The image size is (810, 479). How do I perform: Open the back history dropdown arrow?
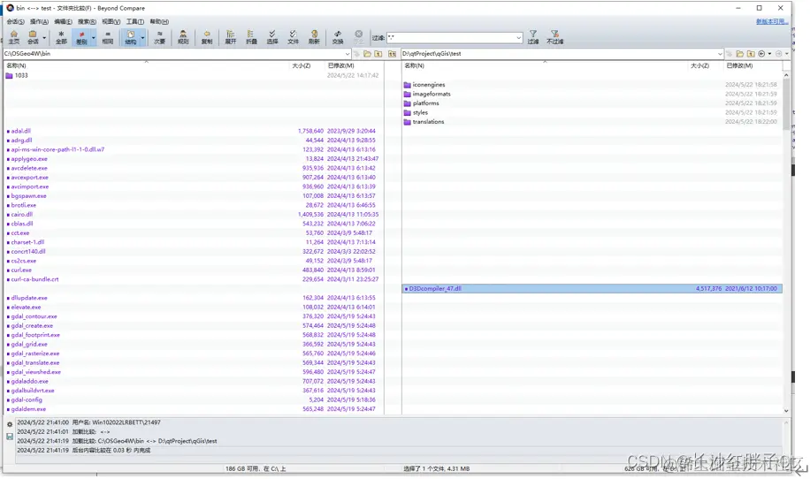(769, 54)
